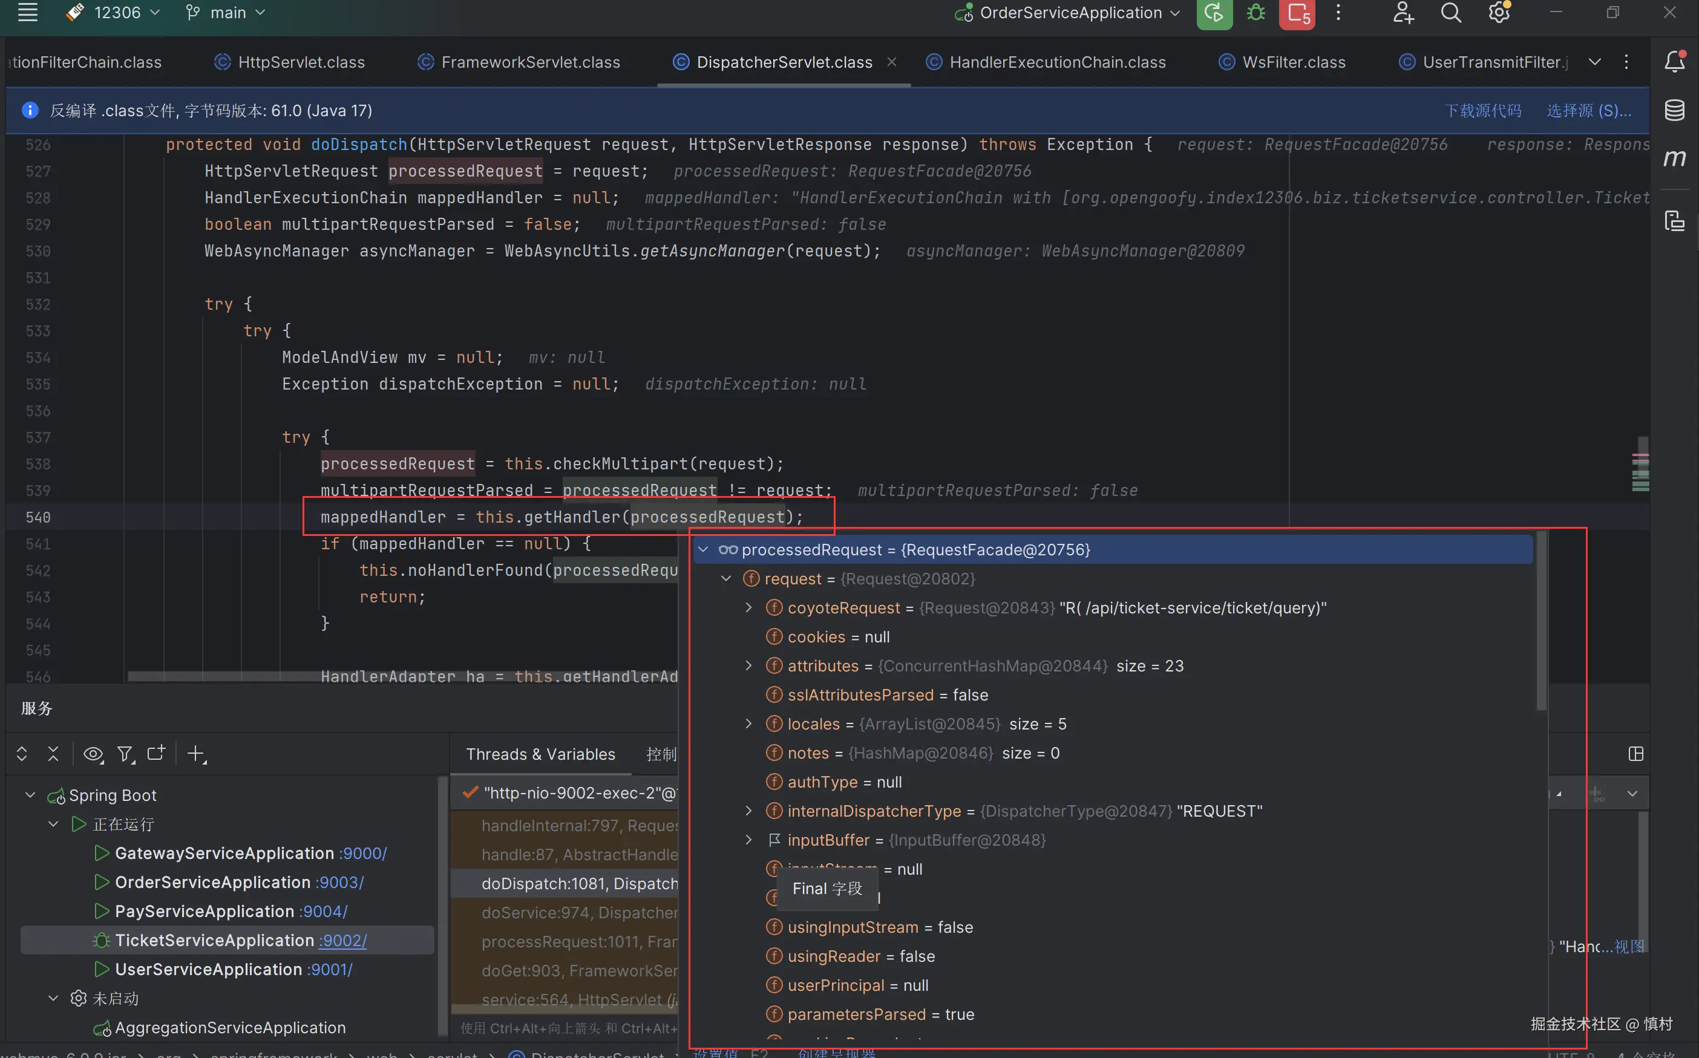Expand all services with the expand icon
The image size is (1699, 1058).
click(22, 754)
